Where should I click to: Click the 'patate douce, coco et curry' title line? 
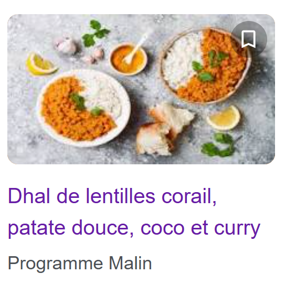click(x=134, y=228)
